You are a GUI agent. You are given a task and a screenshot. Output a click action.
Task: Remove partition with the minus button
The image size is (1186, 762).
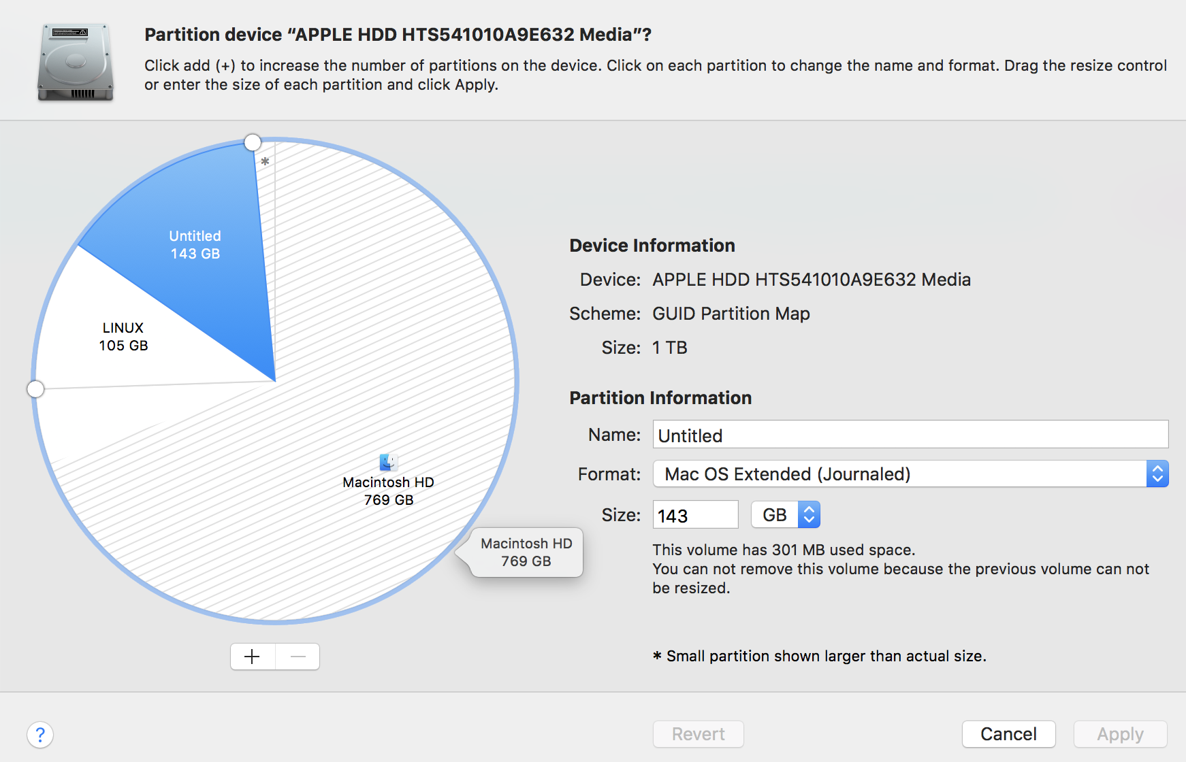click(x=298, y=657)
